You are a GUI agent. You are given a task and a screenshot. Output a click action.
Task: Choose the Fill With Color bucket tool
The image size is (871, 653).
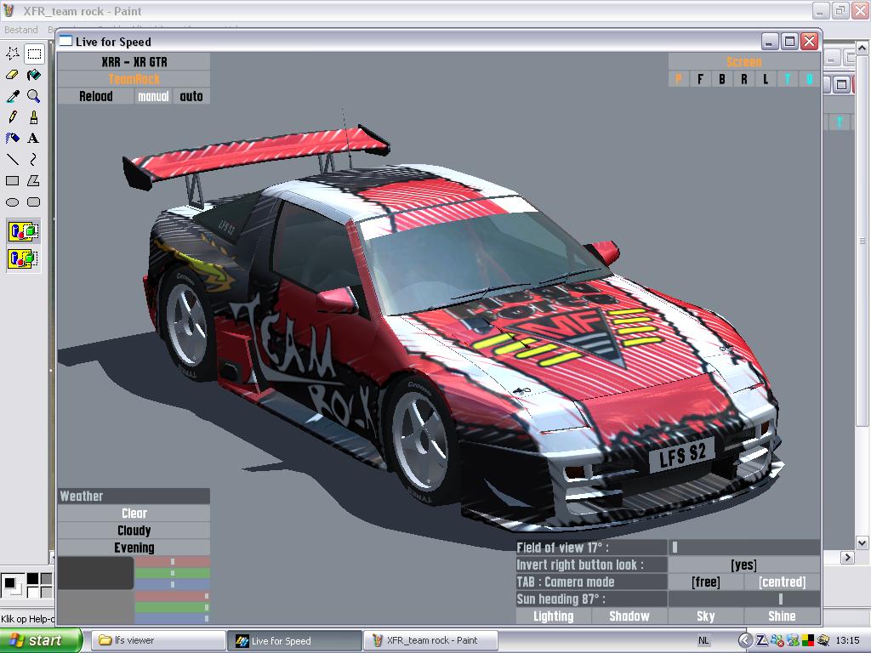(34, 75)
